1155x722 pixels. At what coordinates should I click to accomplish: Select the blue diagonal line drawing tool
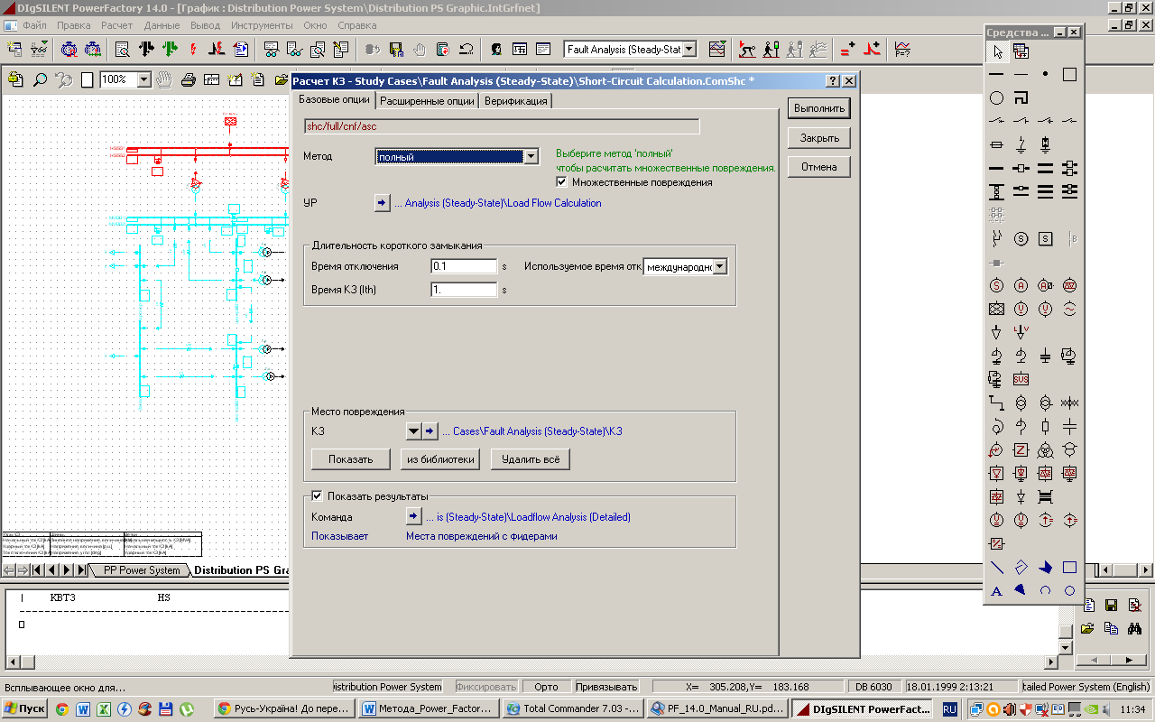coord(997,568)
